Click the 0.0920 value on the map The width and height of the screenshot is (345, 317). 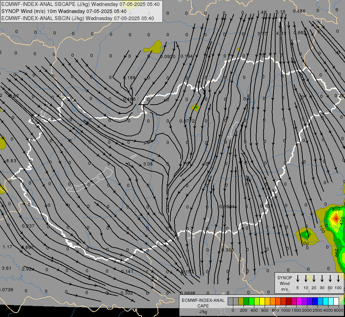tap(168, 57)
